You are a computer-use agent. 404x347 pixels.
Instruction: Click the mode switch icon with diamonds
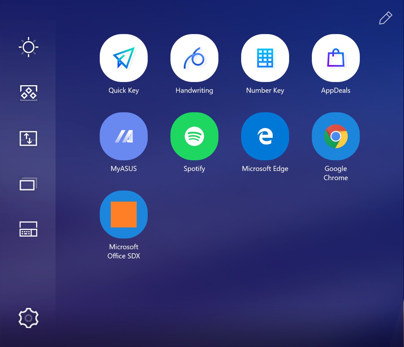28,93
